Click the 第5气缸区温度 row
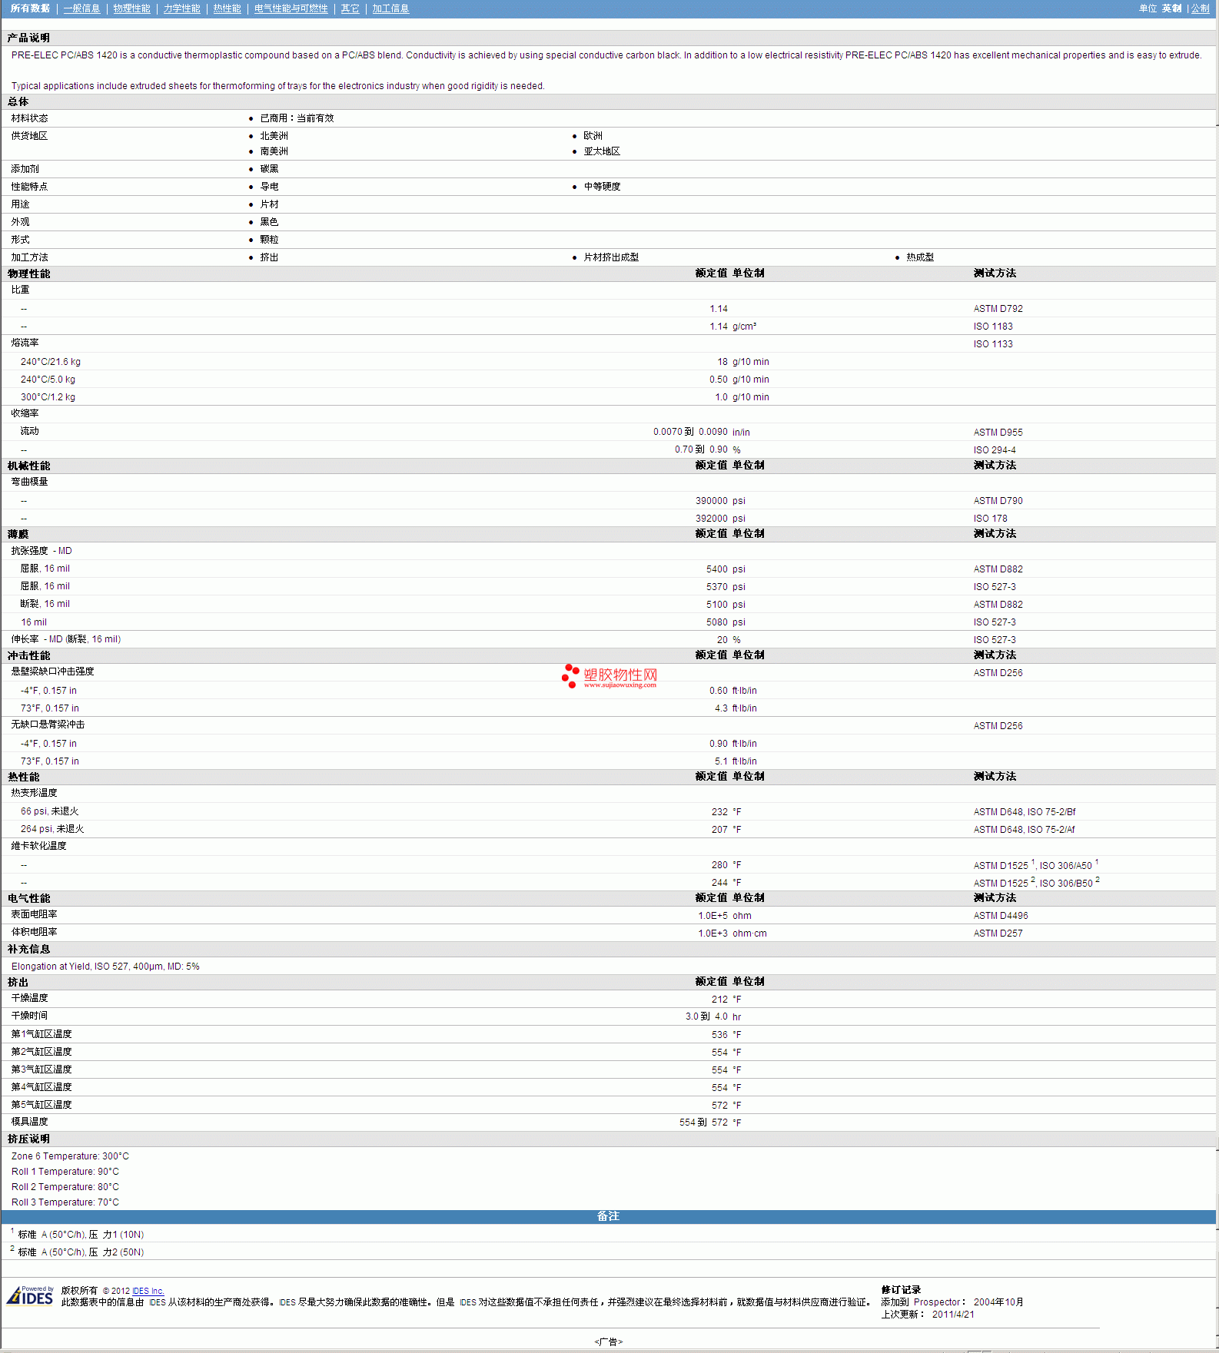Screen dimensions: 1219x1353 pos(609,1105)
